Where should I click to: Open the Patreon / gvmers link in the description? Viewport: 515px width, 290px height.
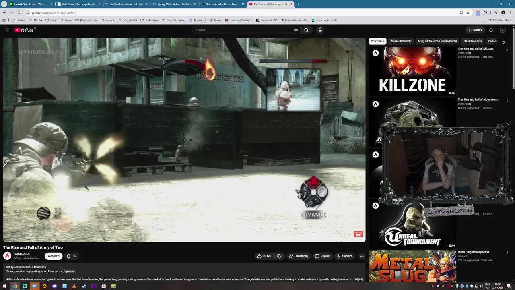point(68,271)
